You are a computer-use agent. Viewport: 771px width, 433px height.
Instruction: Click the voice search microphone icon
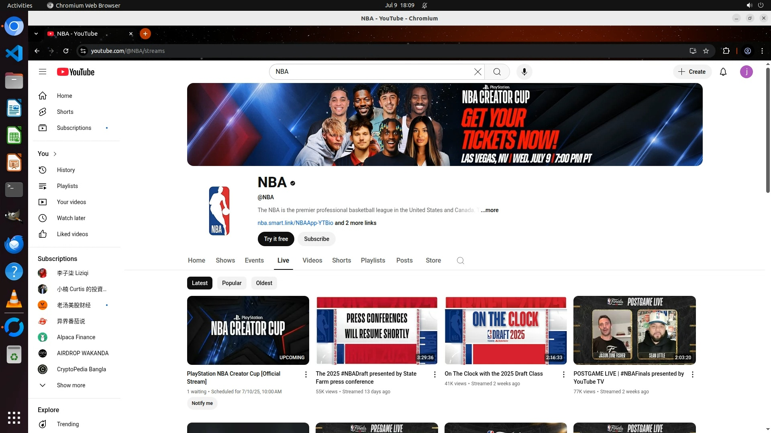[524, 72]
